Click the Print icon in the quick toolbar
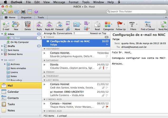The height and width of the screenshot is (118, 168). pyautogui.click(x=23, y=12)
